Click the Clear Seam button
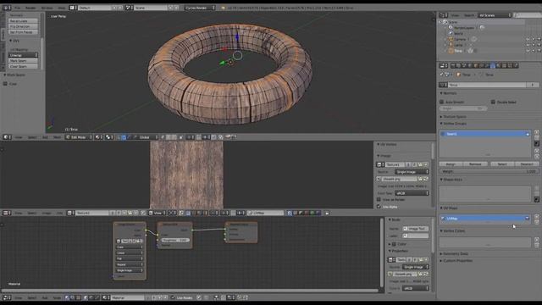This screenshot has height=305, width=542. click(23, 66)
